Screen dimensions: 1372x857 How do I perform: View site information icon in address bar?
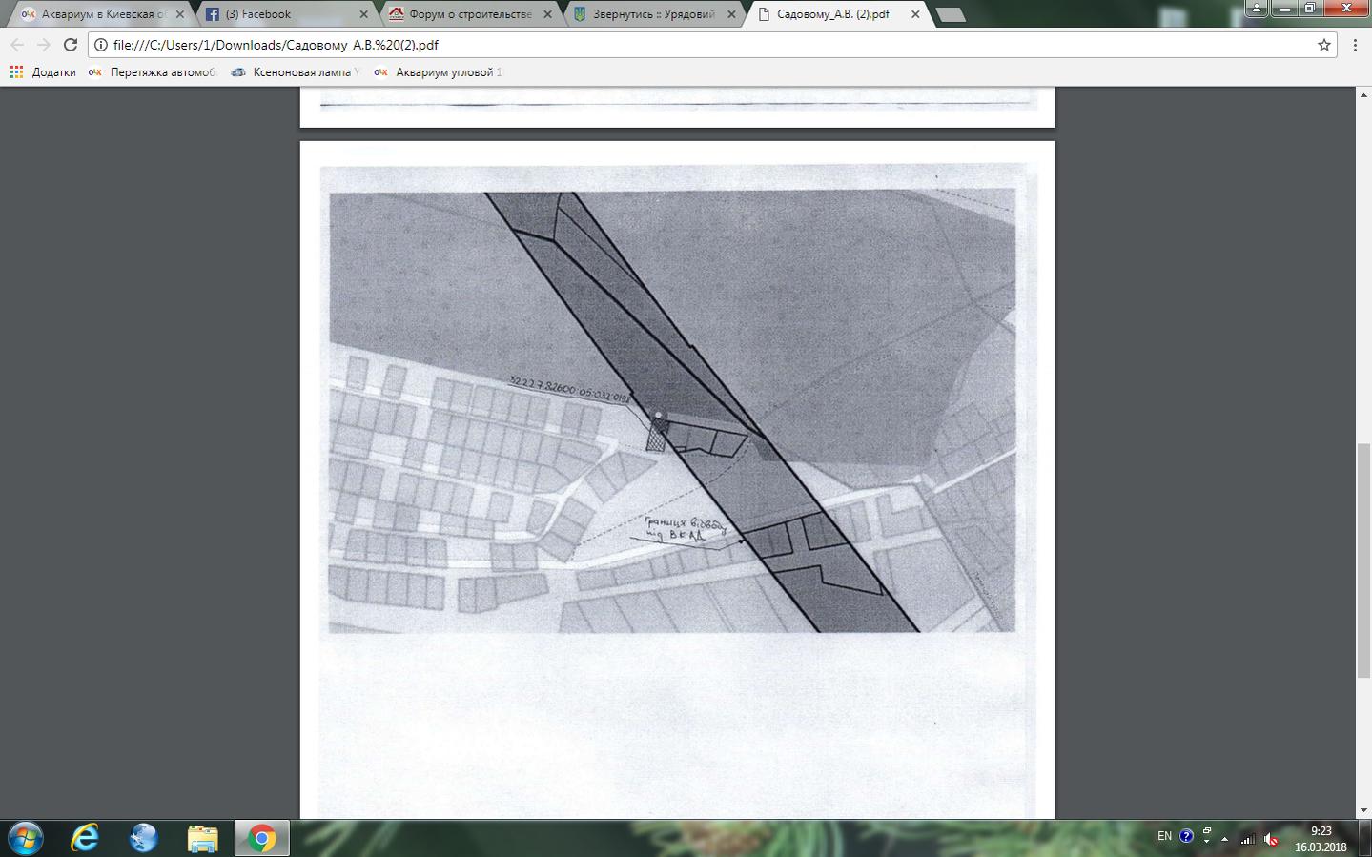click(x=101, y=45)
